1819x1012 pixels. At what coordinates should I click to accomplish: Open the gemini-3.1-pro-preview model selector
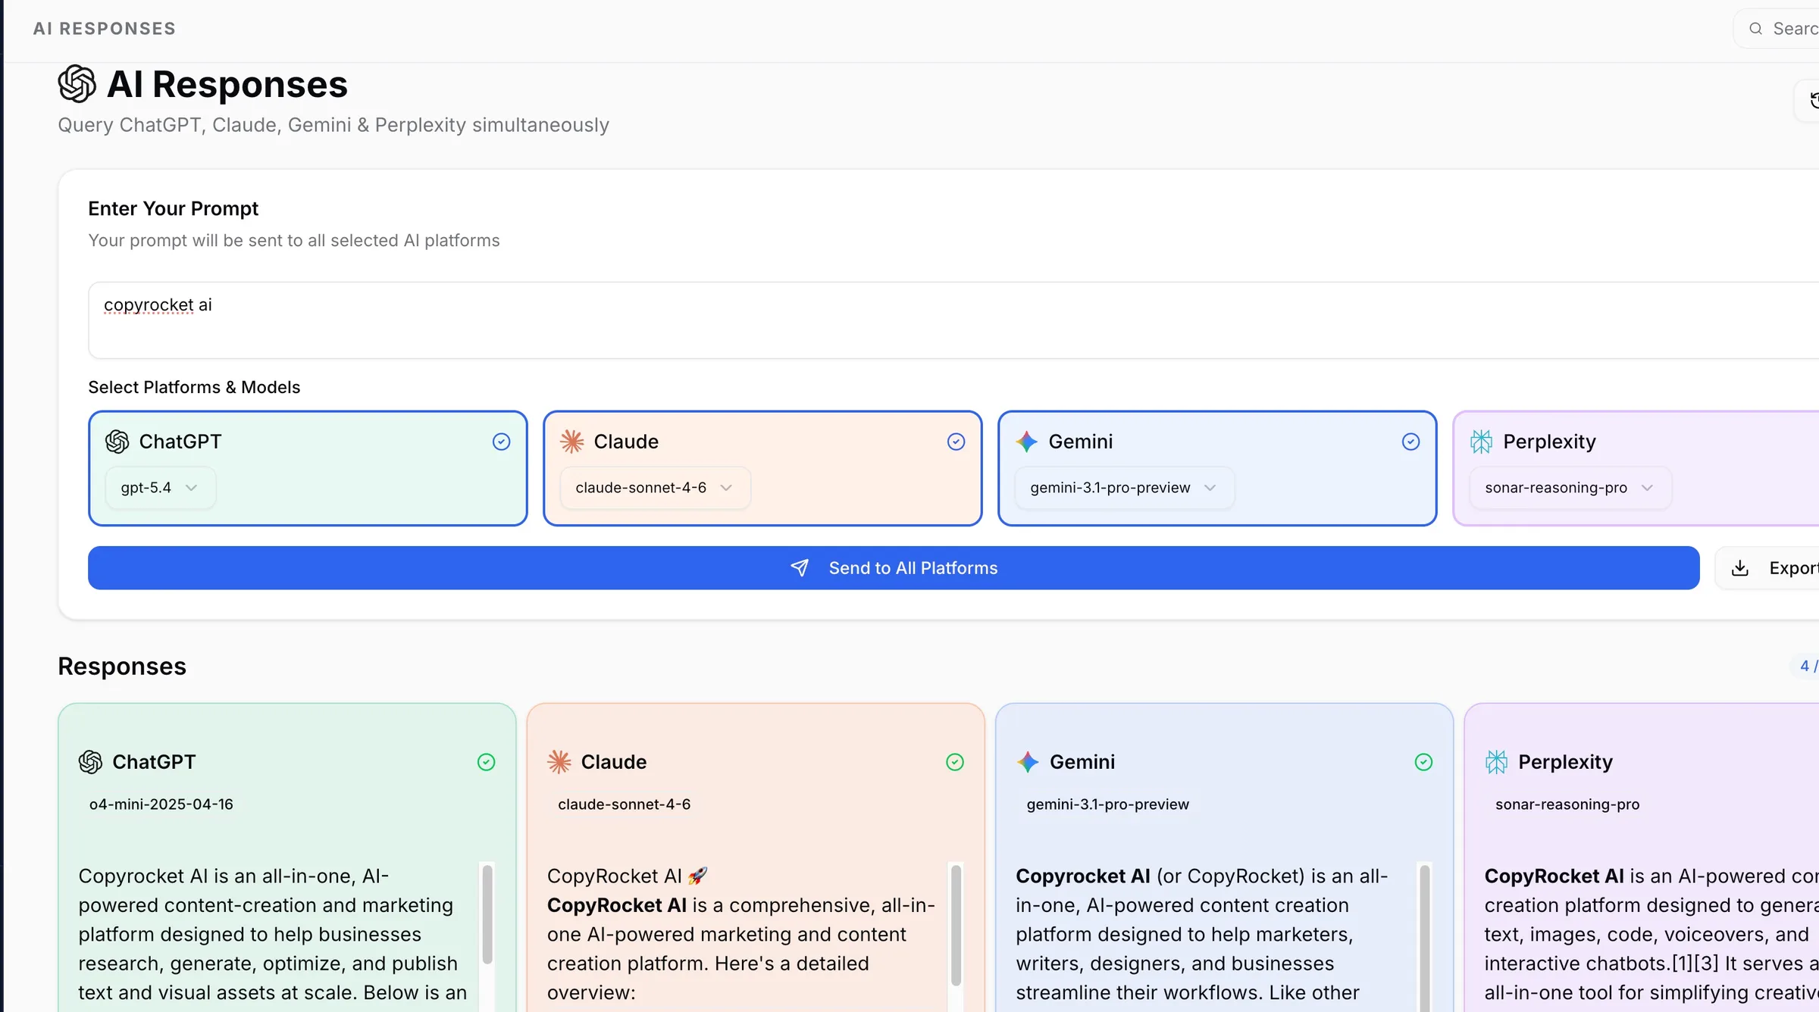1123,488
